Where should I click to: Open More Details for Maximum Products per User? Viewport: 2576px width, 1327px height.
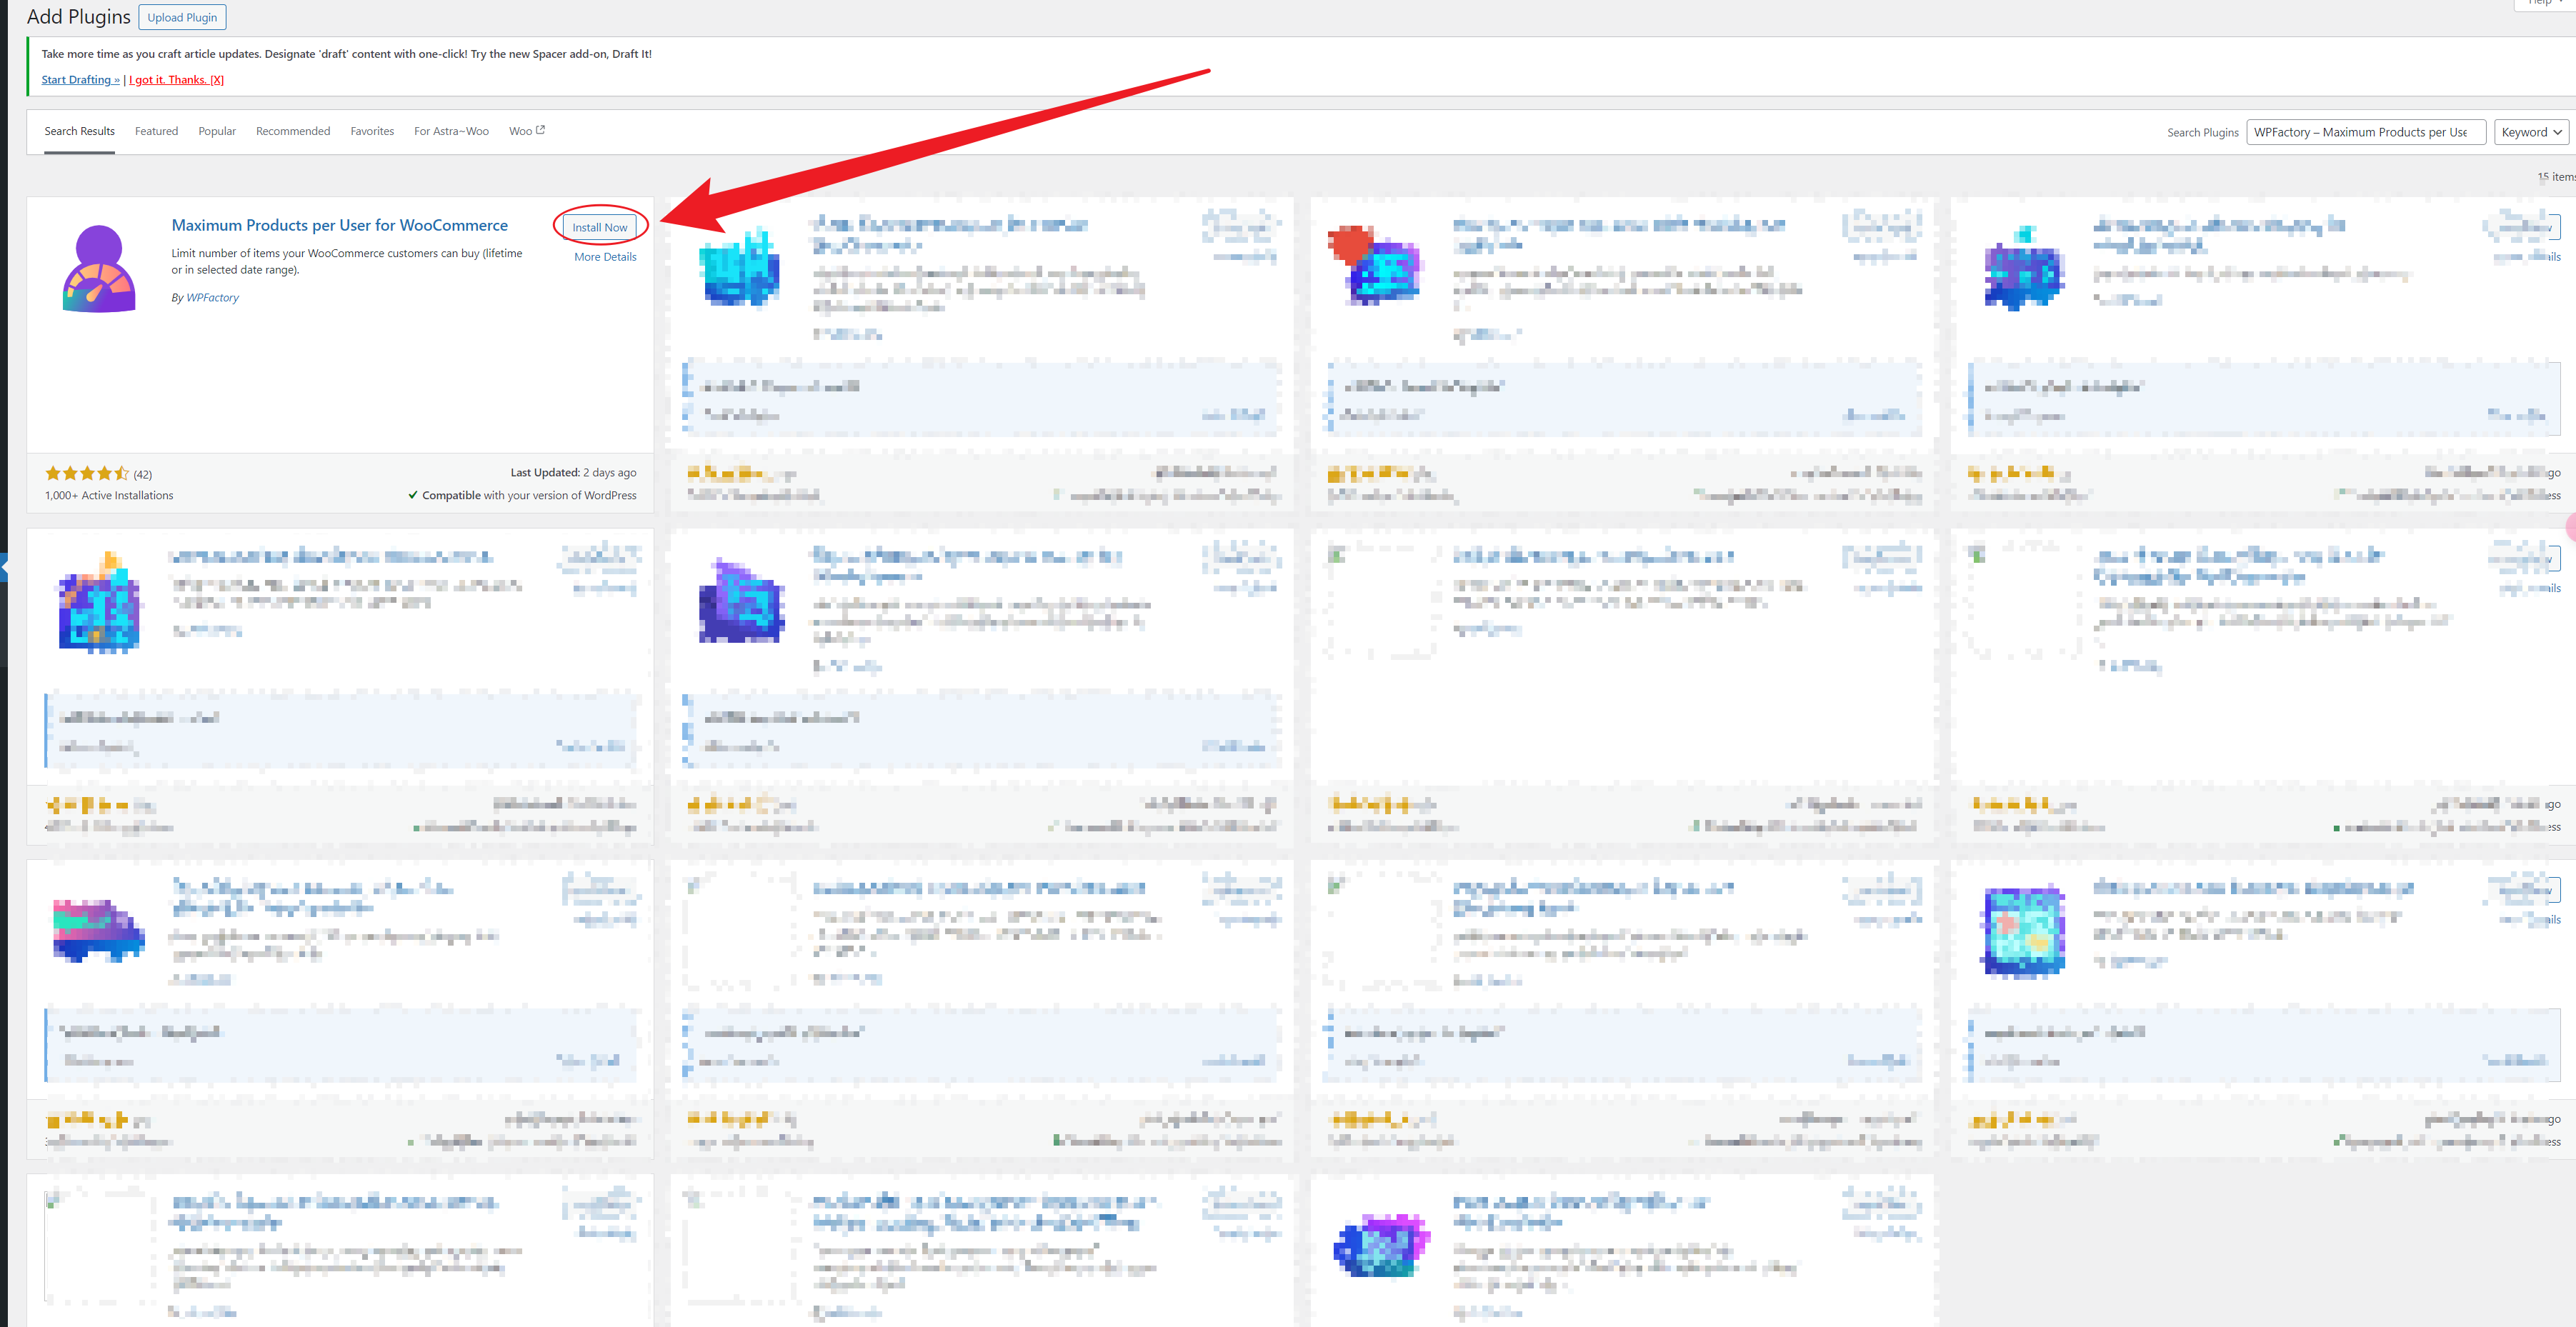tap(604, 256)
